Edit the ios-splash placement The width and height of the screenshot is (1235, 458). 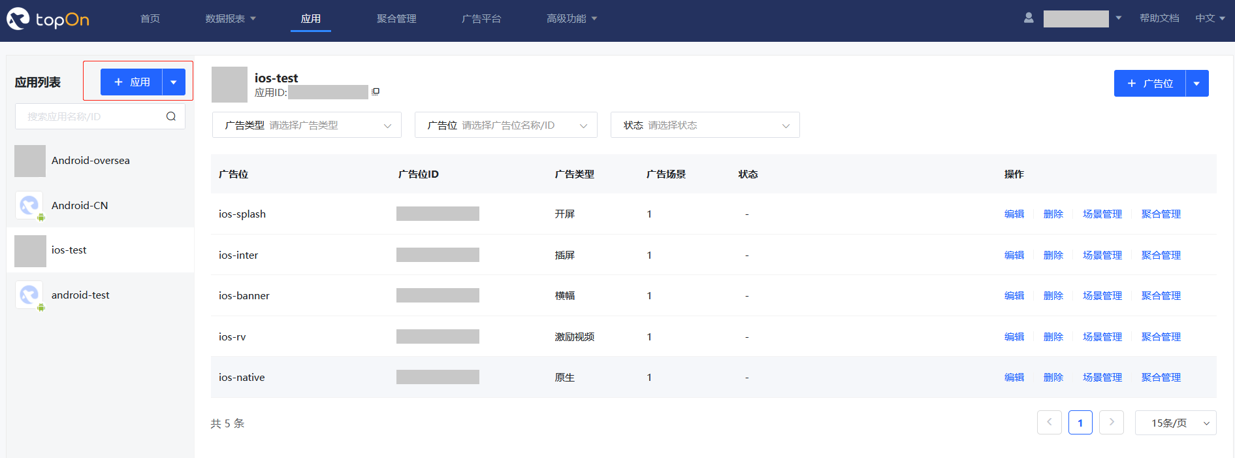click(1014, 214)
